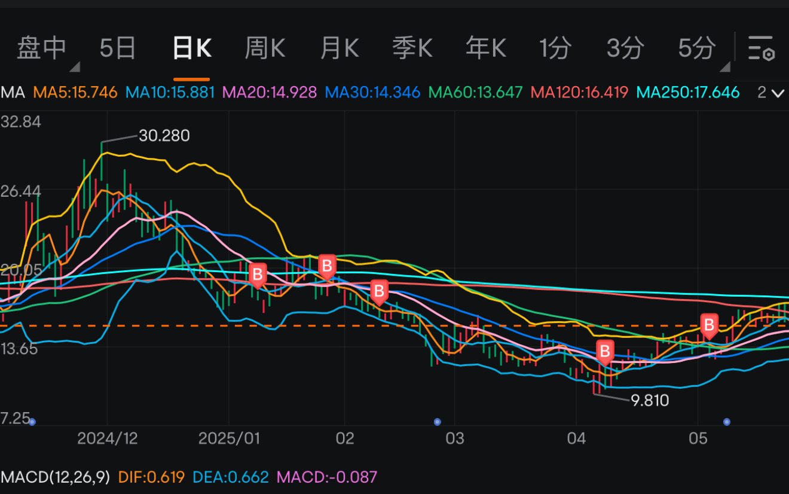Image resolution: width=789 pixels, height=494 pixels.
Task: Switch to 年K yearly chart
Action: 485,48
